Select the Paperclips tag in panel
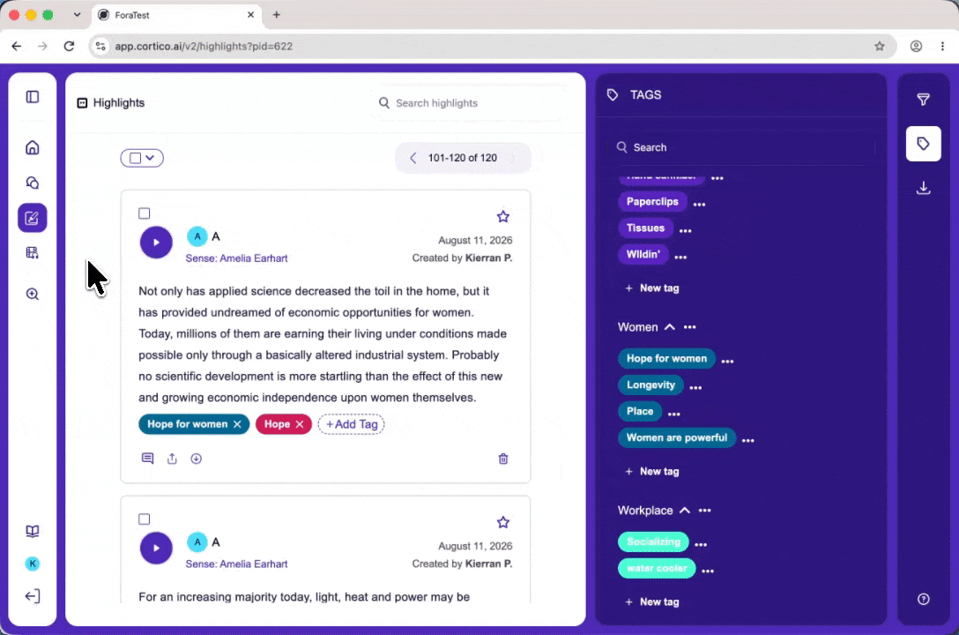The image size is (959, 635). tap(652, 201)
